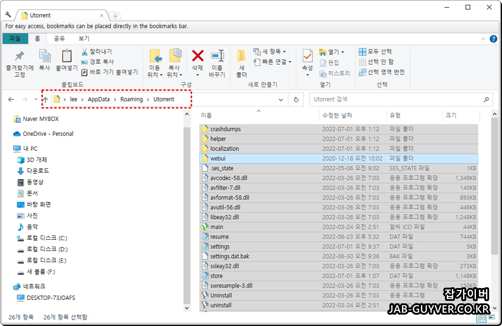502x326 pixels.
Task: Click AppData in the address breadcrumb
Action: pos(99,99)
